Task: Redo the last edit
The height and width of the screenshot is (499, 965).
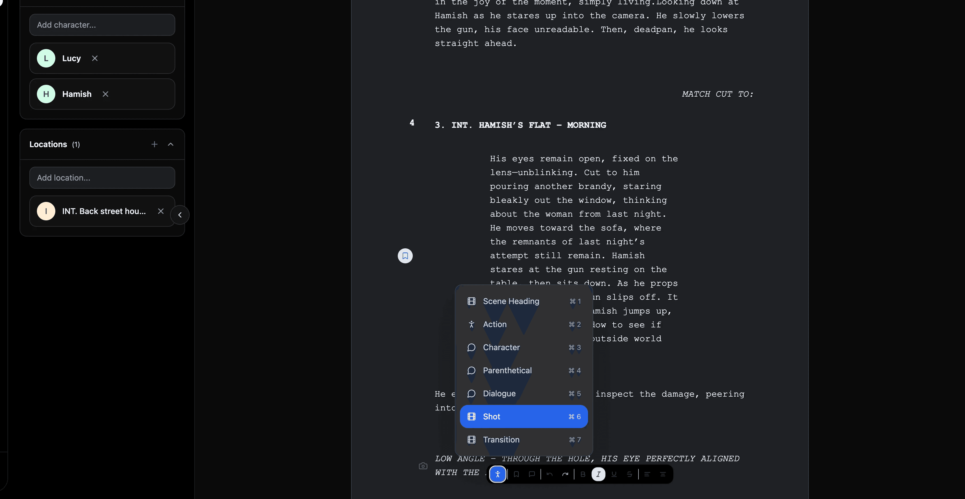Action: point(565,474)
